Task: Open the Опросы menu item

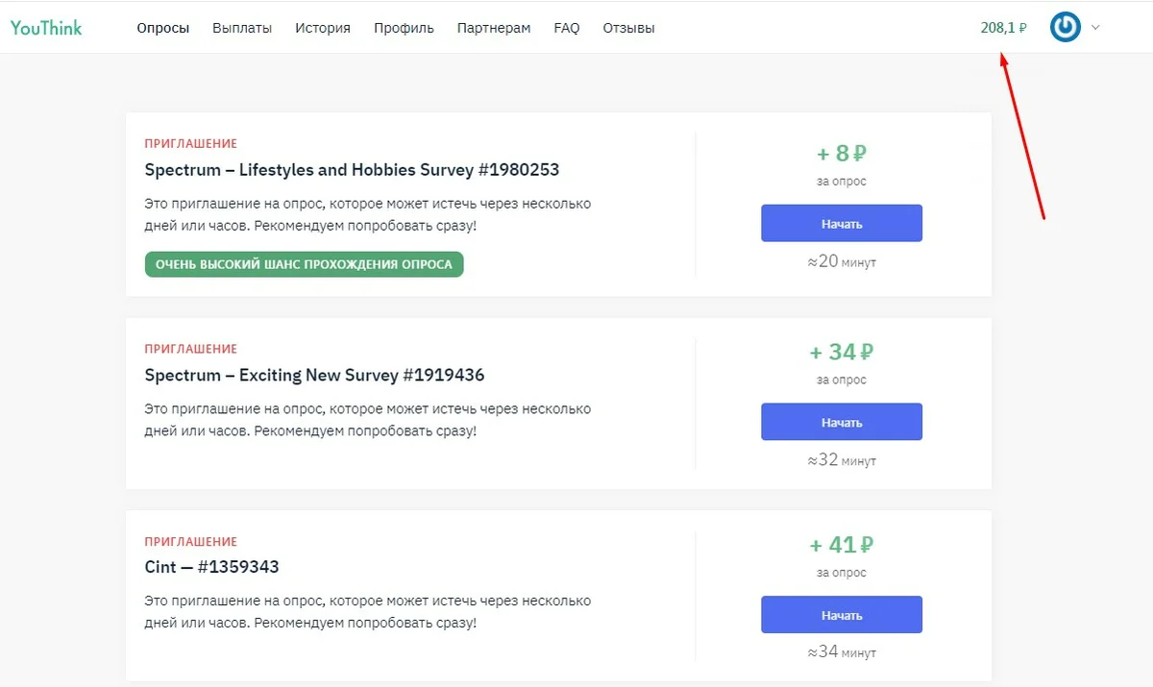Action: coord(163,29)
